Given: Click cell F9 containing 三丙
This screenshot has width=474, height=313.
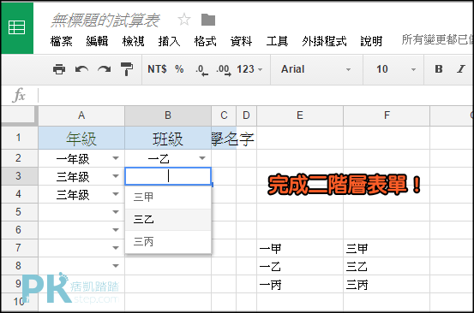Looking at the screenshot, I should (x=387, y=284).
